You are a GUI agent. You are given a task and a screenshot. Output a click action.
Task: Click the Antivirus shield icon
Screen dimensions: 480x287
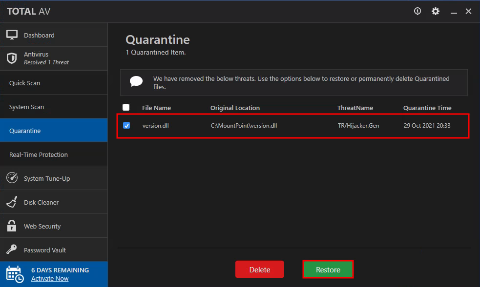click(12, 58)
